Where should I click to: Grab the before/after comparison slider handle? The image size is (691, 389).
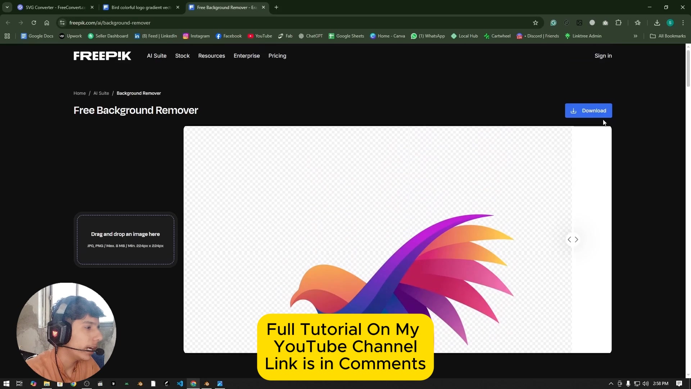573,240
